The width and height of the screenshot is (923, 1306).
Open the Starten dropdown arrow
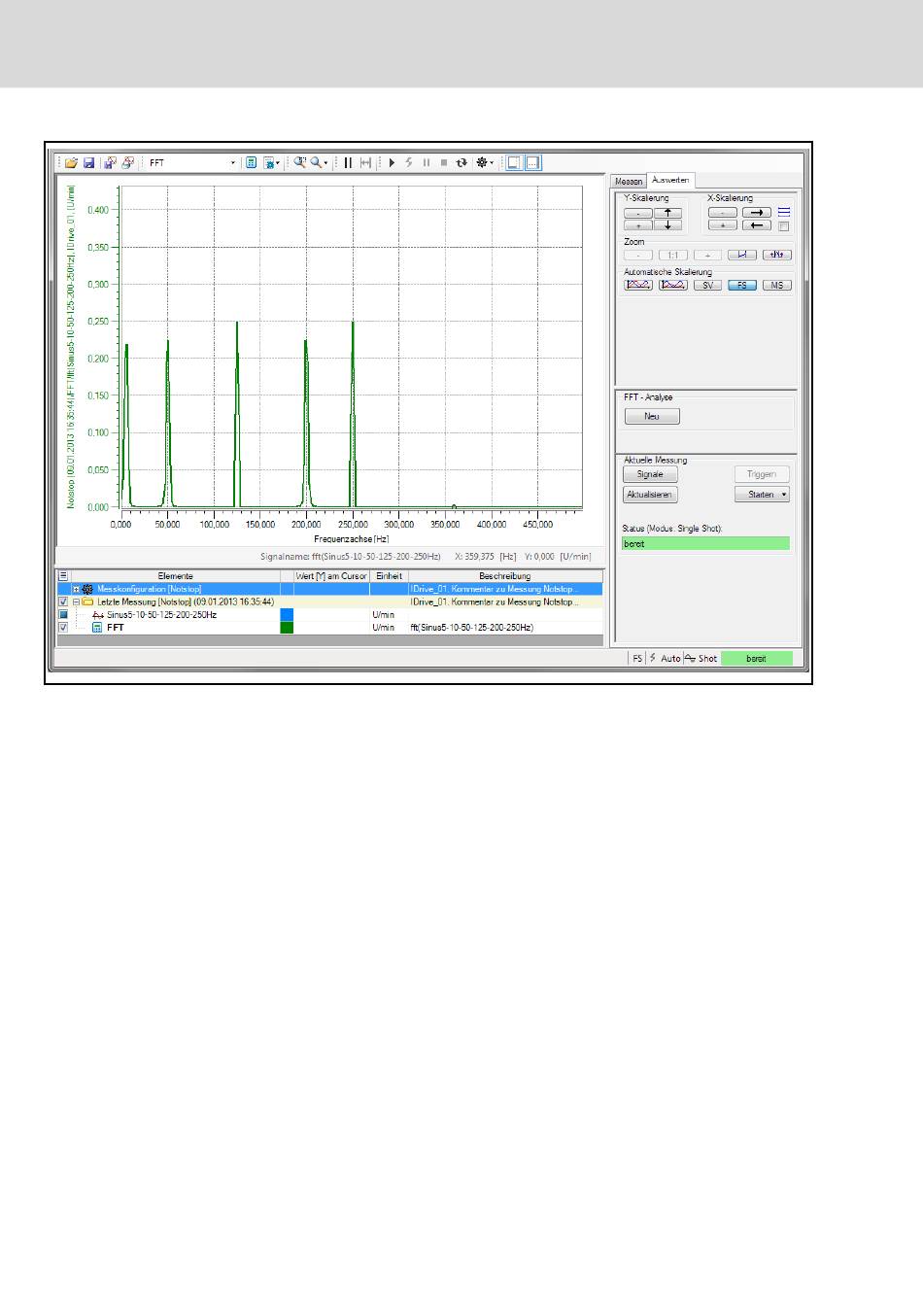pos(783,495)
